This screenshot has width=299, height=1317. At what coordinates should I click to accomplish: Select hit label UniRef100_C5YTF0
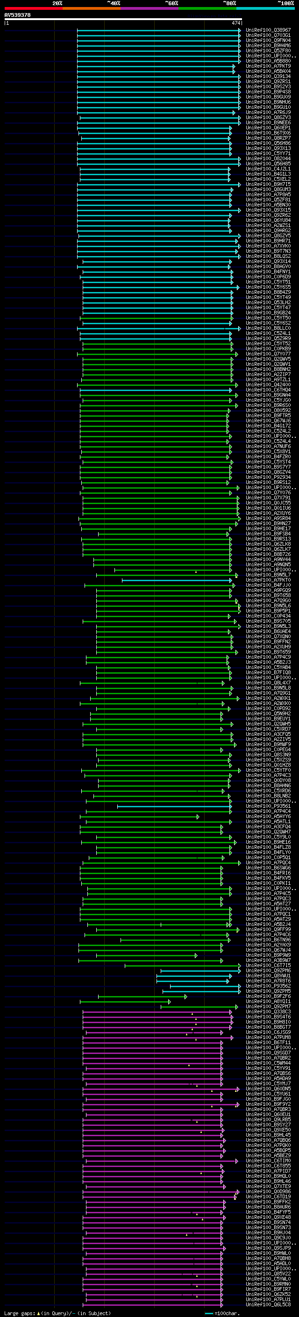pyautogui.click(x=268, y=770)
